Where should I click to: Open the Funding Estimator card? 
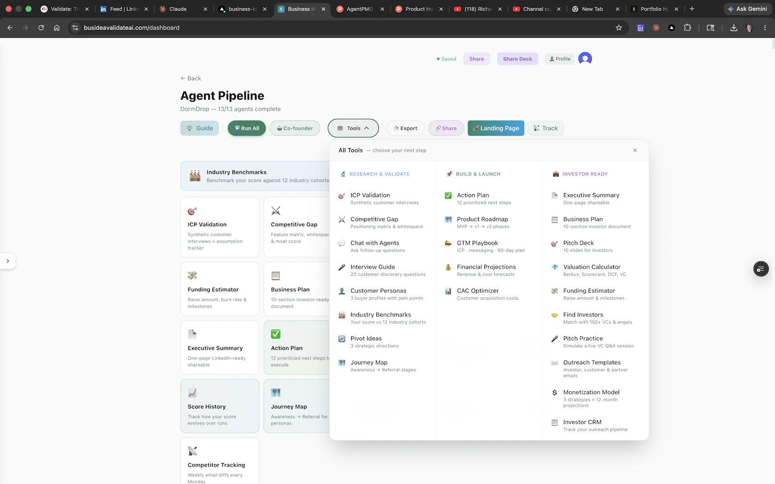pos(220,289)
